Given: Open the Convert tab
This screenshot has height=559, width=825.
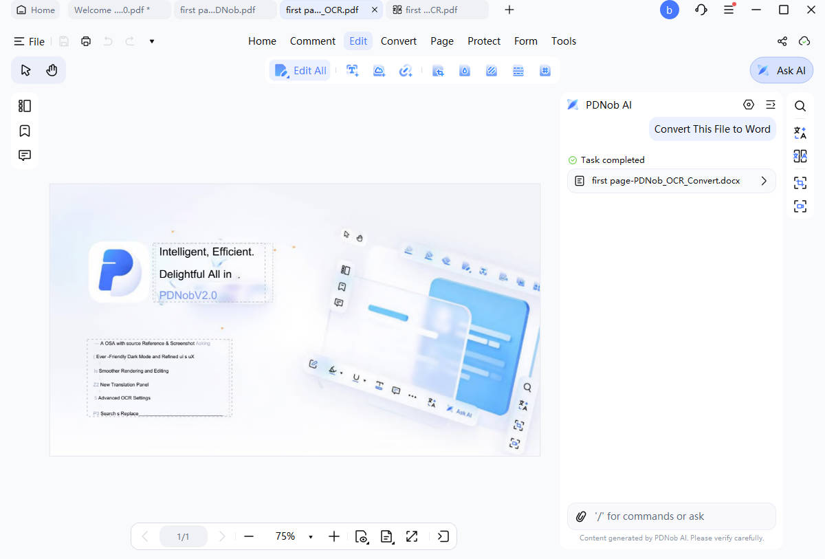Looking at the screenshot, I should pos(399,41).
